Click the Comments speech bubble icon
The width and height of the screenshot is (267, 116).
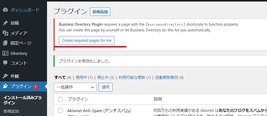[x=5, y=63]
